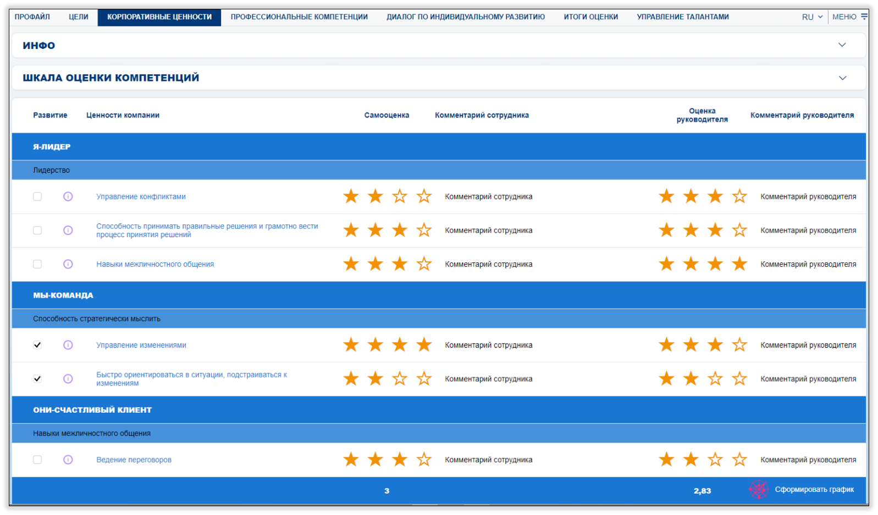
Task: Set self-rating fourth star for Ведение переговоров
Action: pyautogui.click(x=424, y=459)
